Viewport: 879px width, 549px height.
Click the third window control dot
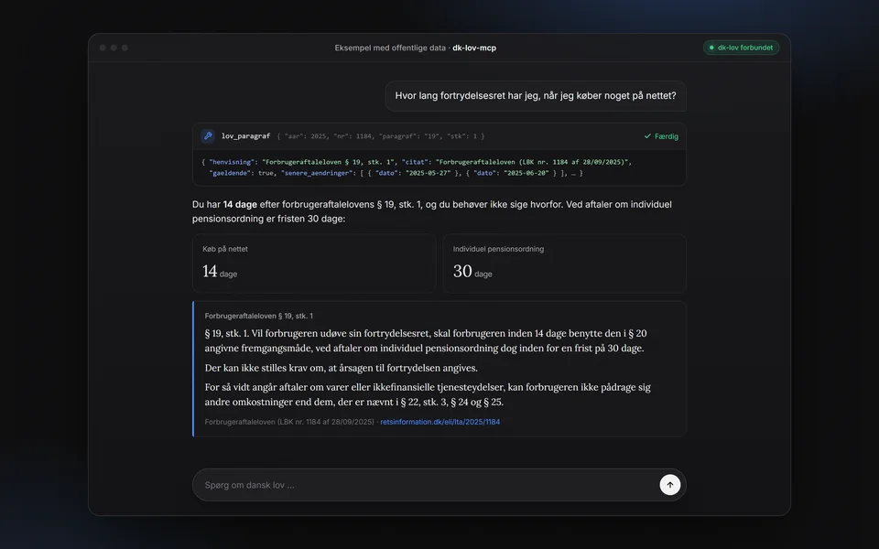(x=125, y=48)
